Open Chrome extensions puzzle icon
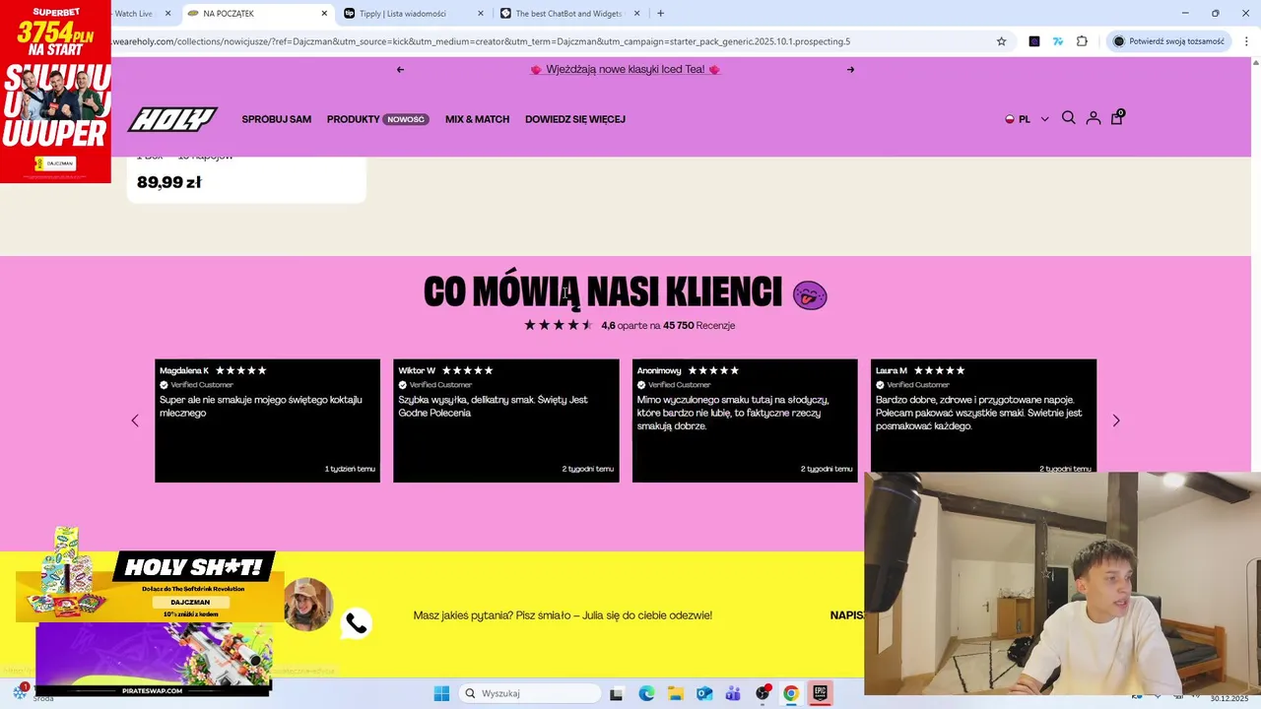This screenshot has width=1261, height=709. coord(1082,41)
